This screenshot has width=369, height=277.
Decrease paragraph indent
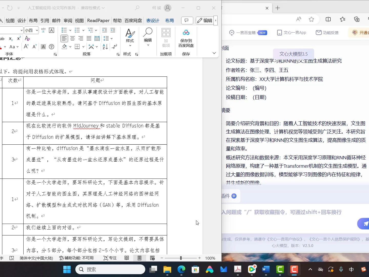(x=105, y=30)
